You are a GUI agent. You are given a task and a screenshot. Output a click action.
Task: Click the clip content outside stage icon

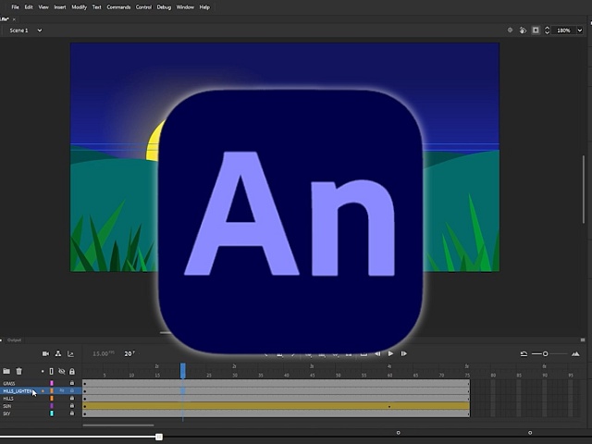tap(536, 30)
